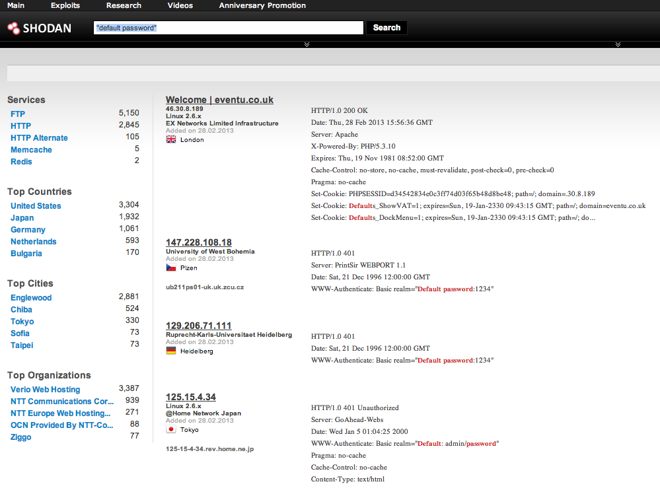Expand the center double-chevron below search bar
Image resolution: width=660 pixels, height=496 pixels.
[x=307, y=44]
